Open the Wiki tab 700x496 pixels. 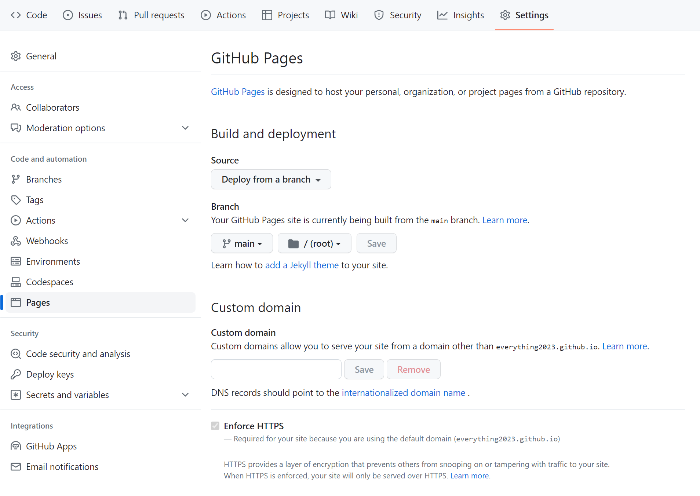[342, 15]
